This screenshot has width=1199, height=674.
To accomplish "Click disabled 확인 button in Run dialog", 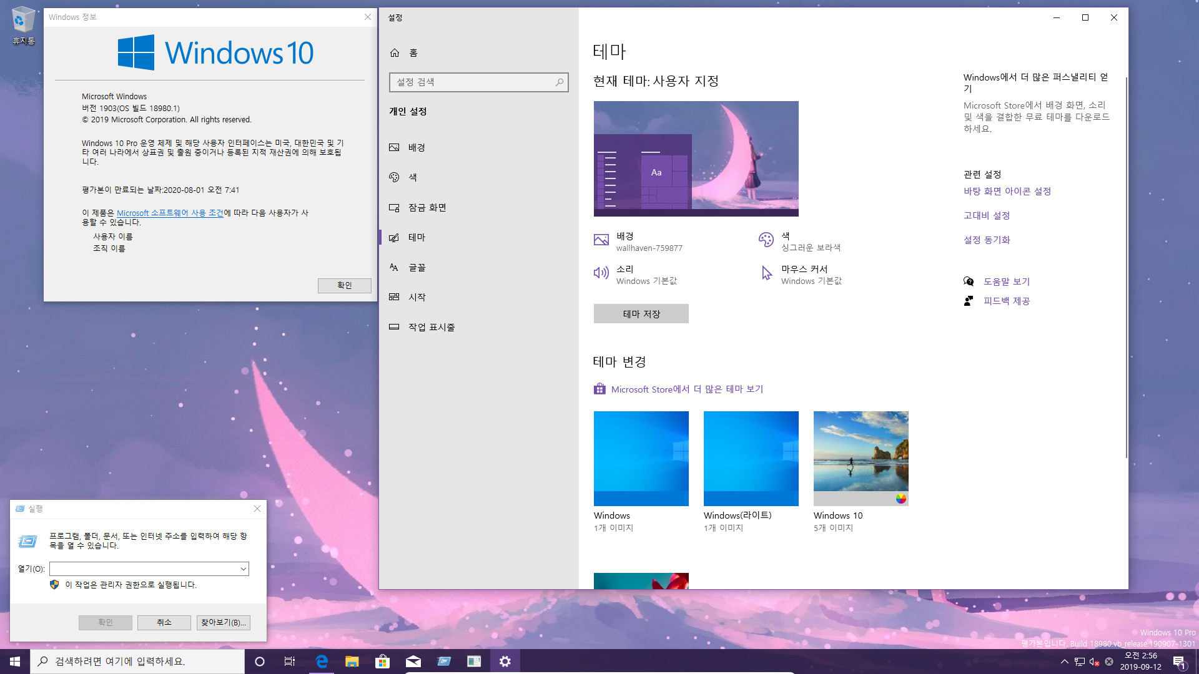I will tap(106, 623).
